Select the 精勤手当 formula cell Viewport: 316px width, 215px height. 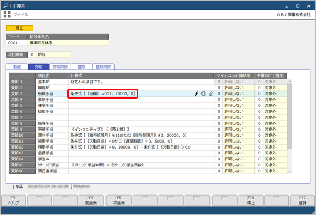141,147
